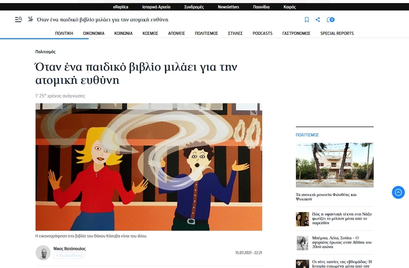Open the comments bubble icon
The width and height of the screenshot is (409, 268).
[330, 19]
